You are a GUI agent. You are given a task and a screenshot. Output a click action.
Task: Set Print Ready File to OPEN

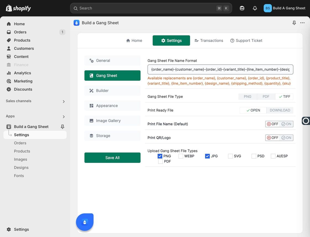point(253,110)
